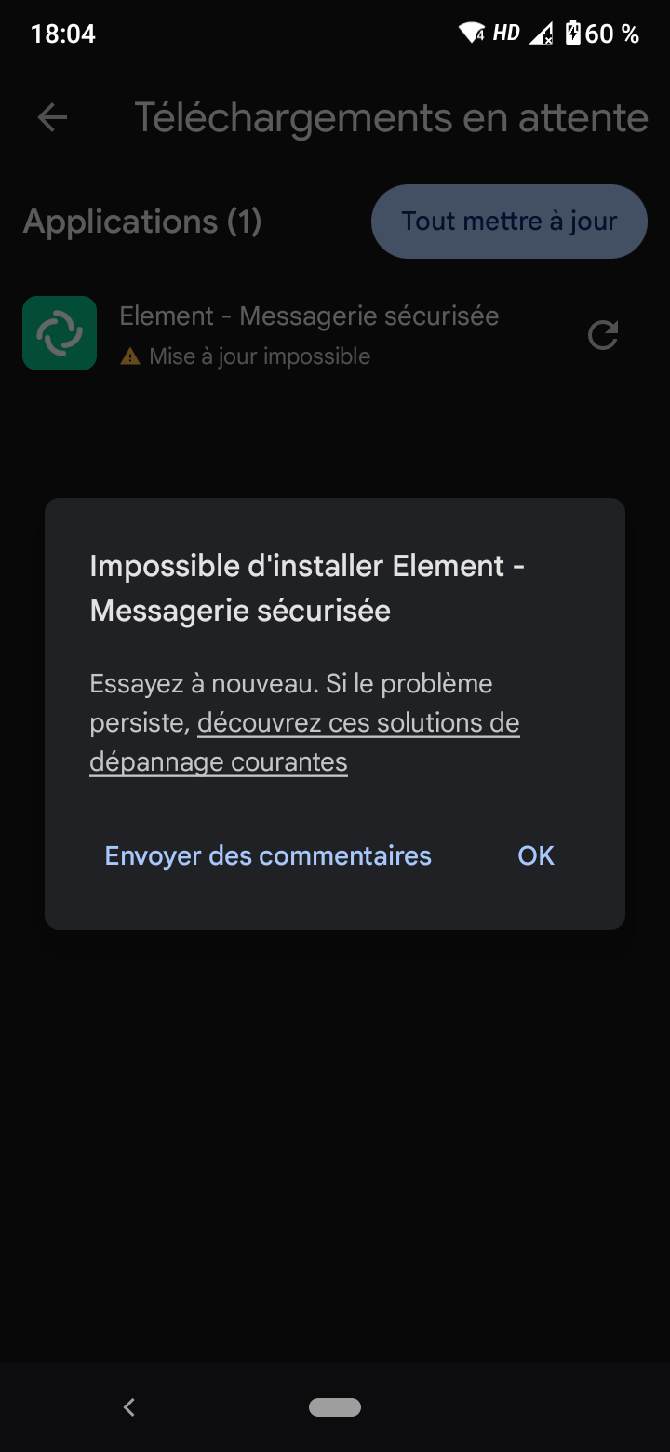Tap the HD indicator in status bar
670x1452 pixels.
pyautogui.click(x=506, y=34)
